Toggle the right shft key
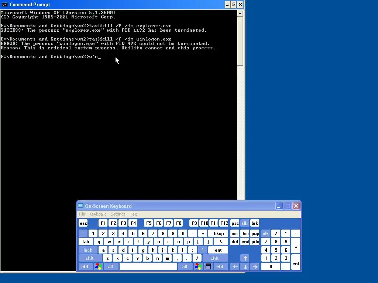 coord(214,258)
